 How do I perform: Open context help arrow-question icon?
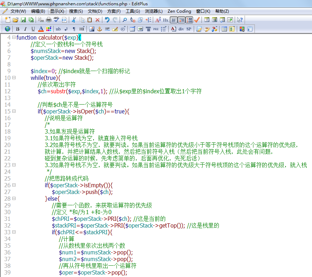click(x=240, y=20)
